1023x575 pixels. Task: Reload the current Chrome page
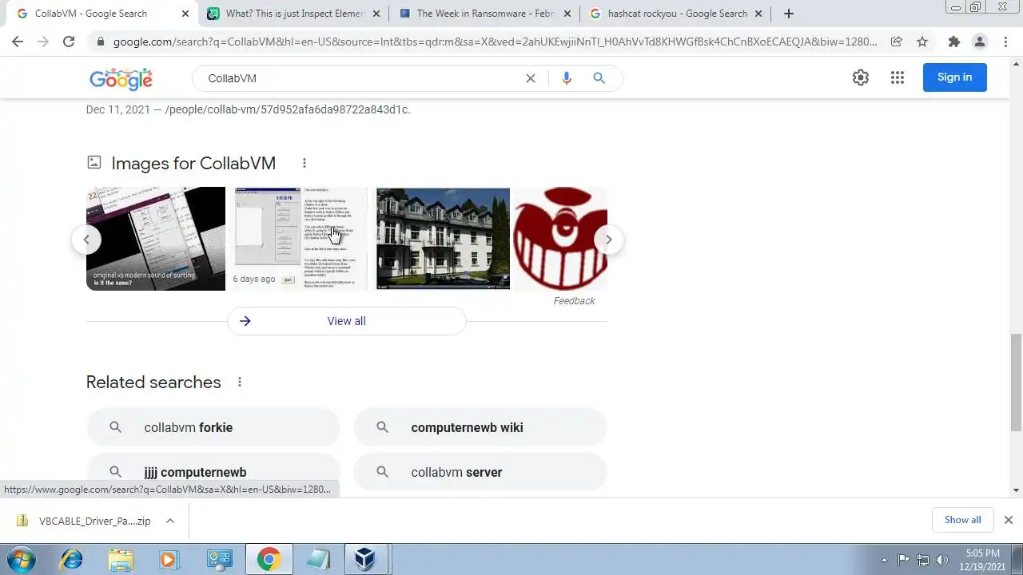[x=69, y=42]
